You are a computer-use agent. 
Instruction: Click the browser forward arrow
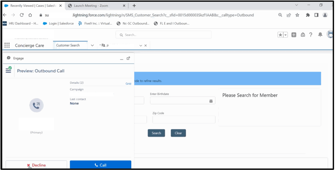[x=13, y=15]
